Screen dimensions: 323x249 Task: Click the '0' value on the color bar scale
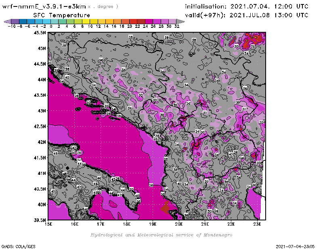(x=51, y=27)
